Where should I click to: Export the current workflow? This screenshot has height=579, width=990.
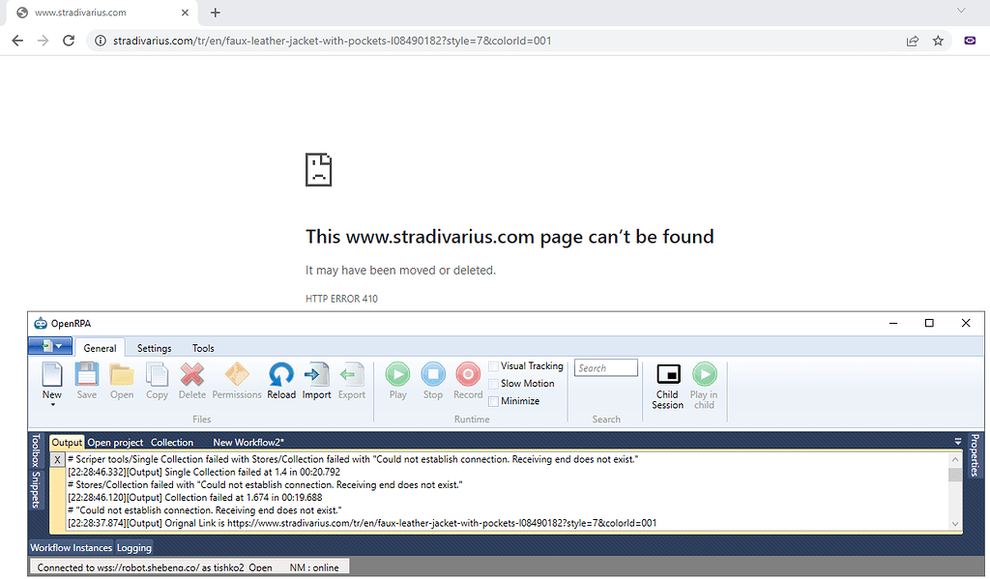pyautogui.click(x=351, y=380)
